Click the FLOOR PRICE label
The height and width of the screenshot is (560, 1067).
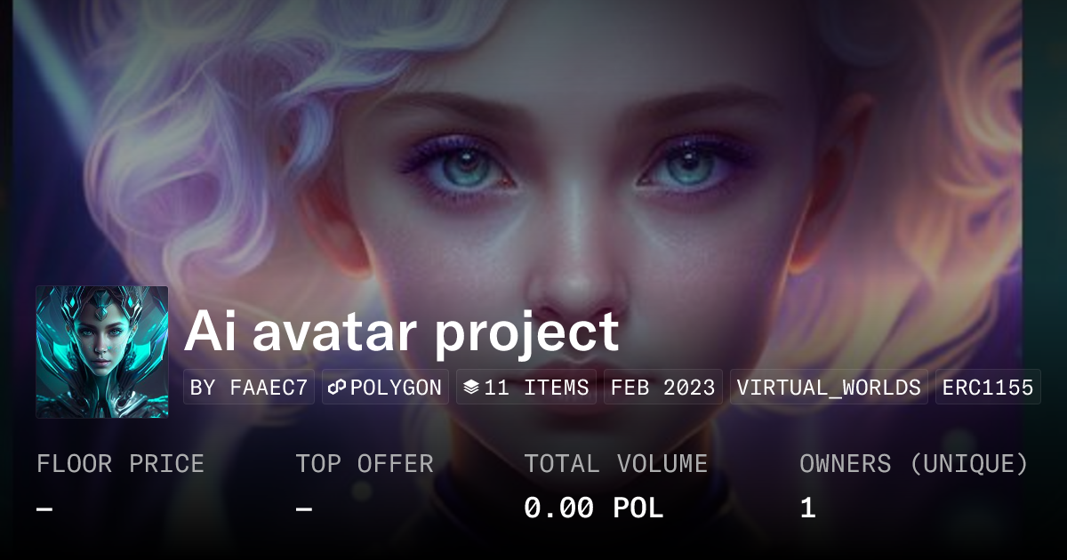point(120,464)
